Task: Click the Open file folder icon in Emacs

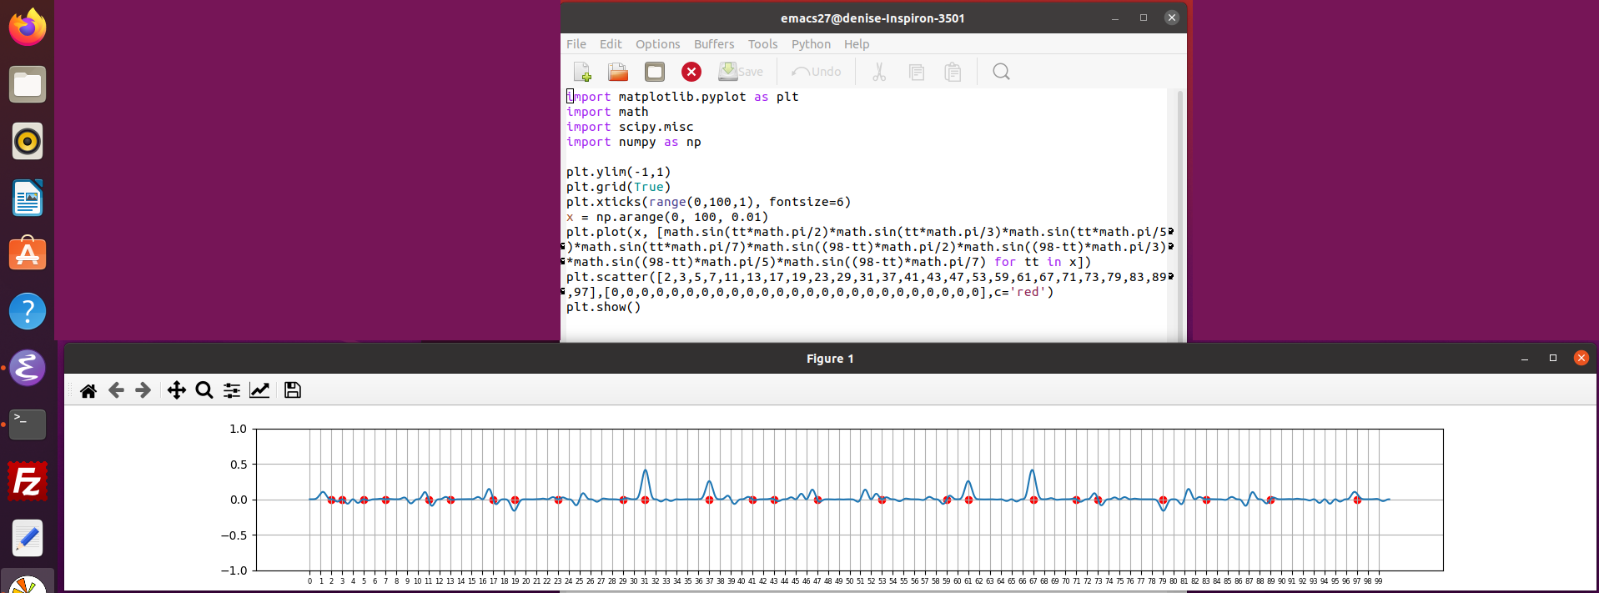Action: click(618, 73)
